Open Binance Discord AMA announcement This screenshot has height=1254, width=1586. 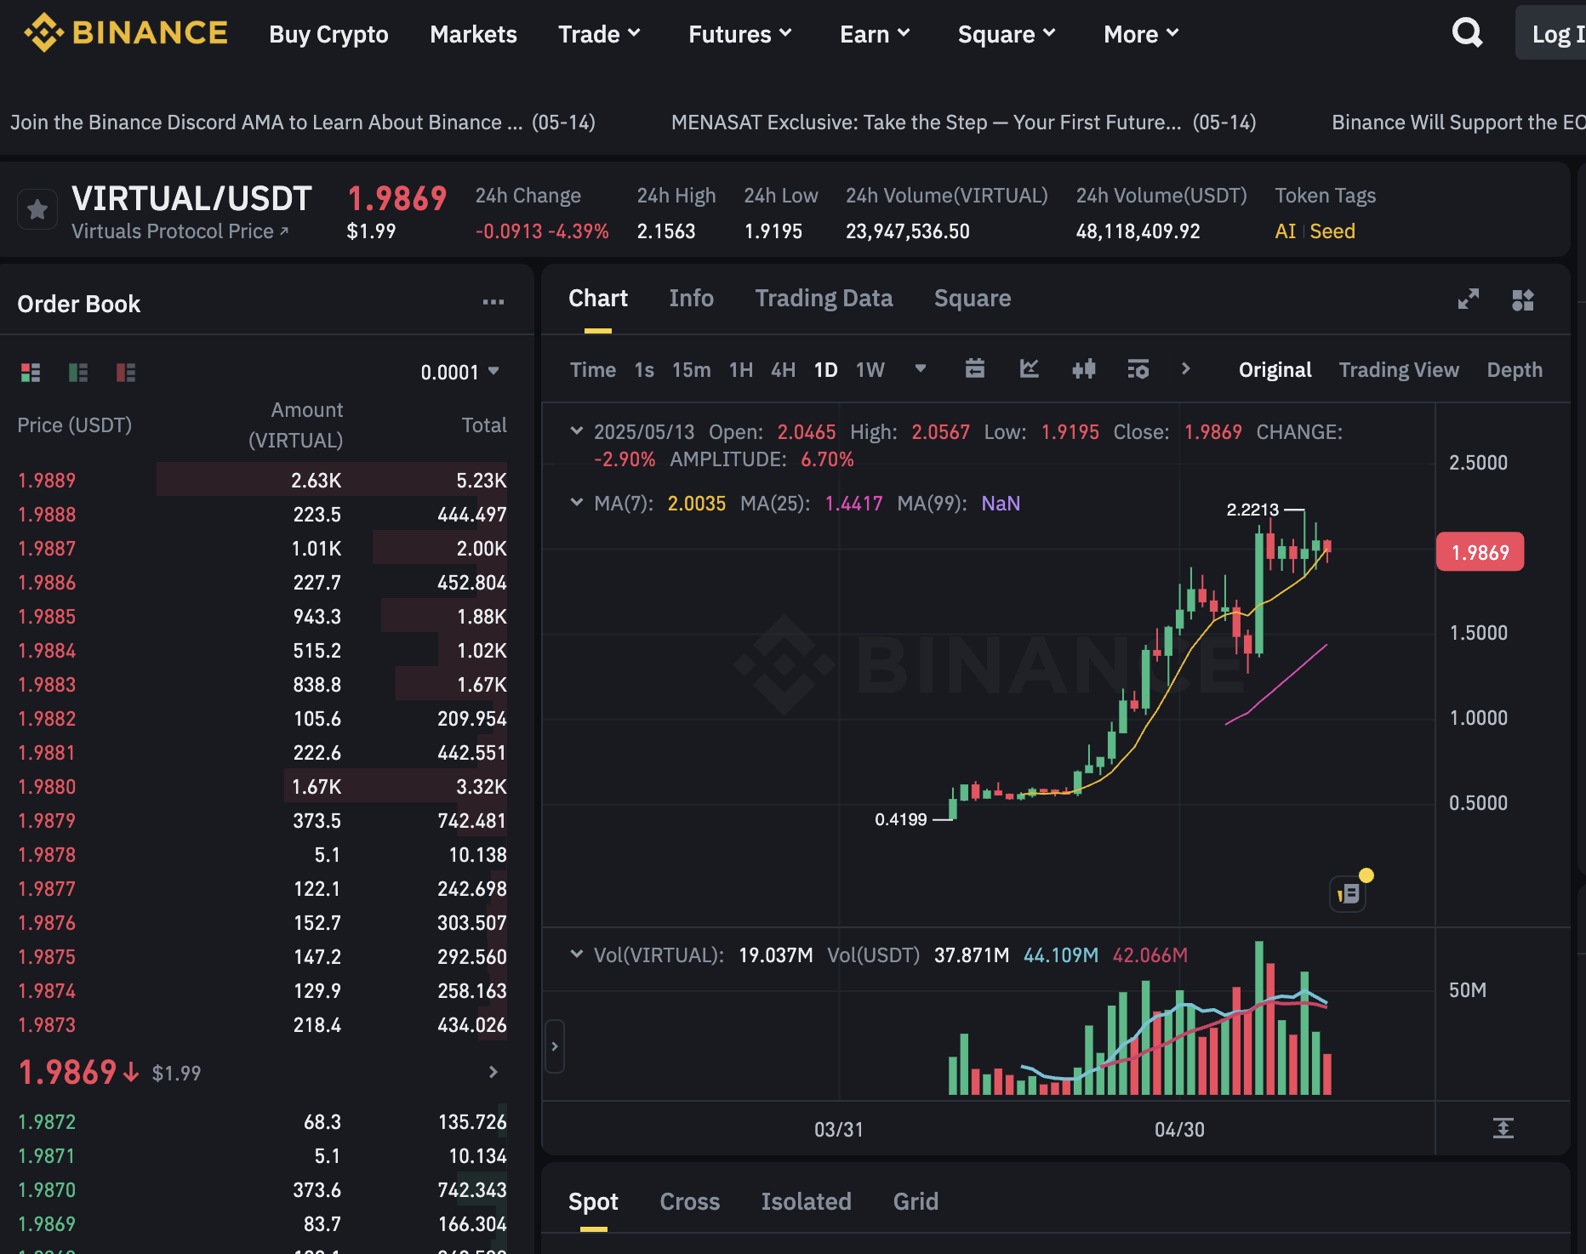click(303, 123)
